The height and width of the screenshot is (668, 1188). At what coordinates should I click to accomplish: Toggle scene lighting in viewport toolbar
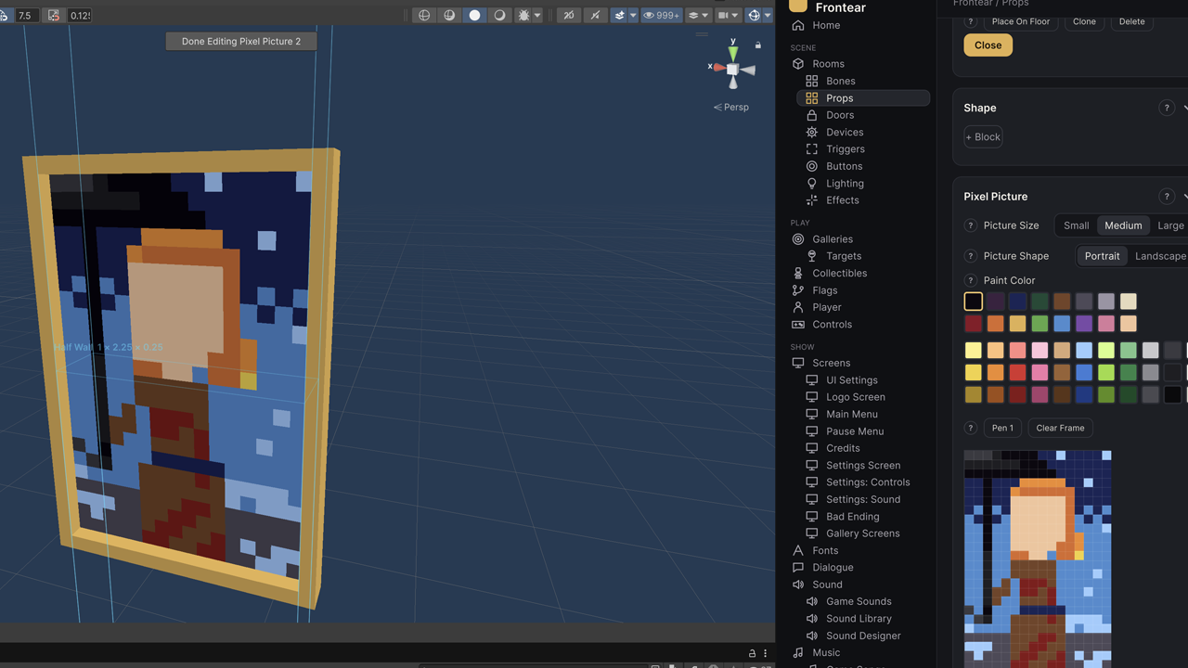[499, 15]
